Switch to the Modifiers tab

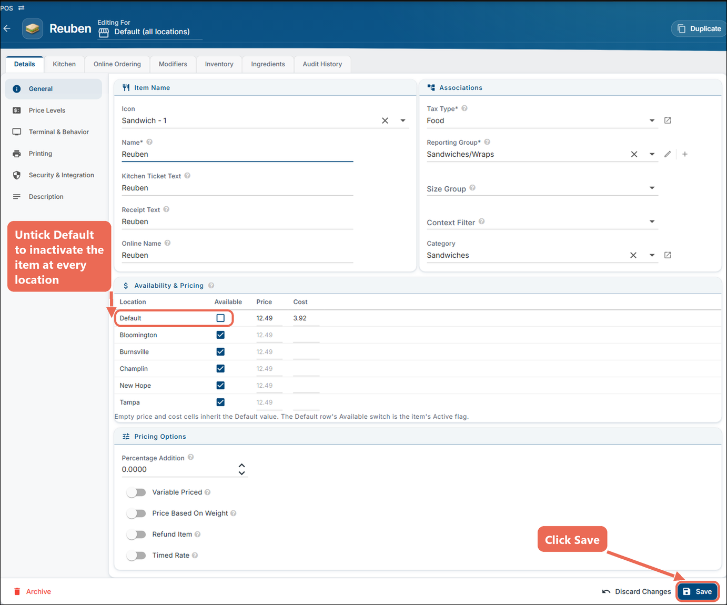pyautogui.click(x=173, y=64)
